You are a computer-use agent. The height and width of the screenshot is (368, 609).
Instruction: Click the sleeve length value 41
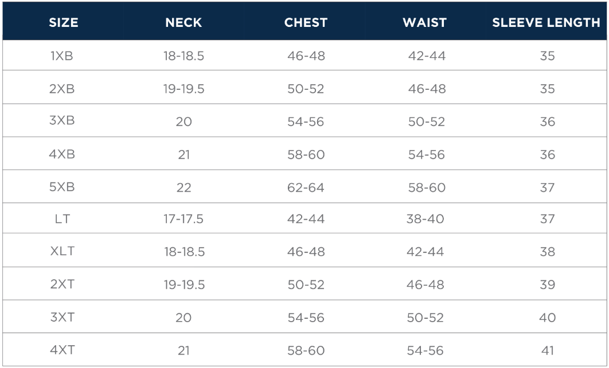(548, 350)
